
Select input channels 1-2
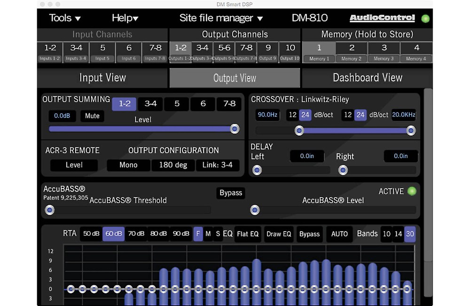click(x=50, y=52)
